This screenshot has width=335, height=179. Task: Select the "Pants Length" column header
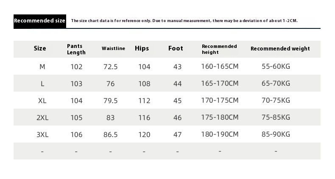point(76,49)
